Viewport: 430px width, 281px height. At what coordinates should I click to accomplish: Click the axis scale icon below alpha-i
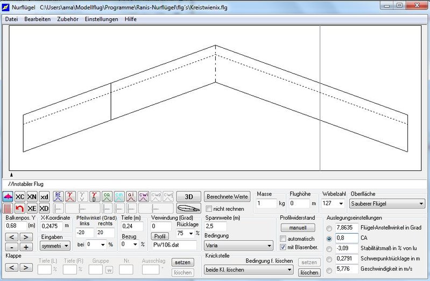click(131, 208)
